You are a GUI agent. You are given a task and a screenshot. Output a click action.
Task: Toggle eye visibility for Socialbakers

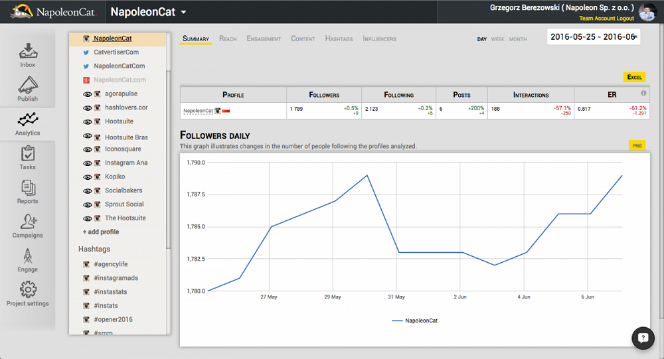pyautogui.click(x=87, y=191)
